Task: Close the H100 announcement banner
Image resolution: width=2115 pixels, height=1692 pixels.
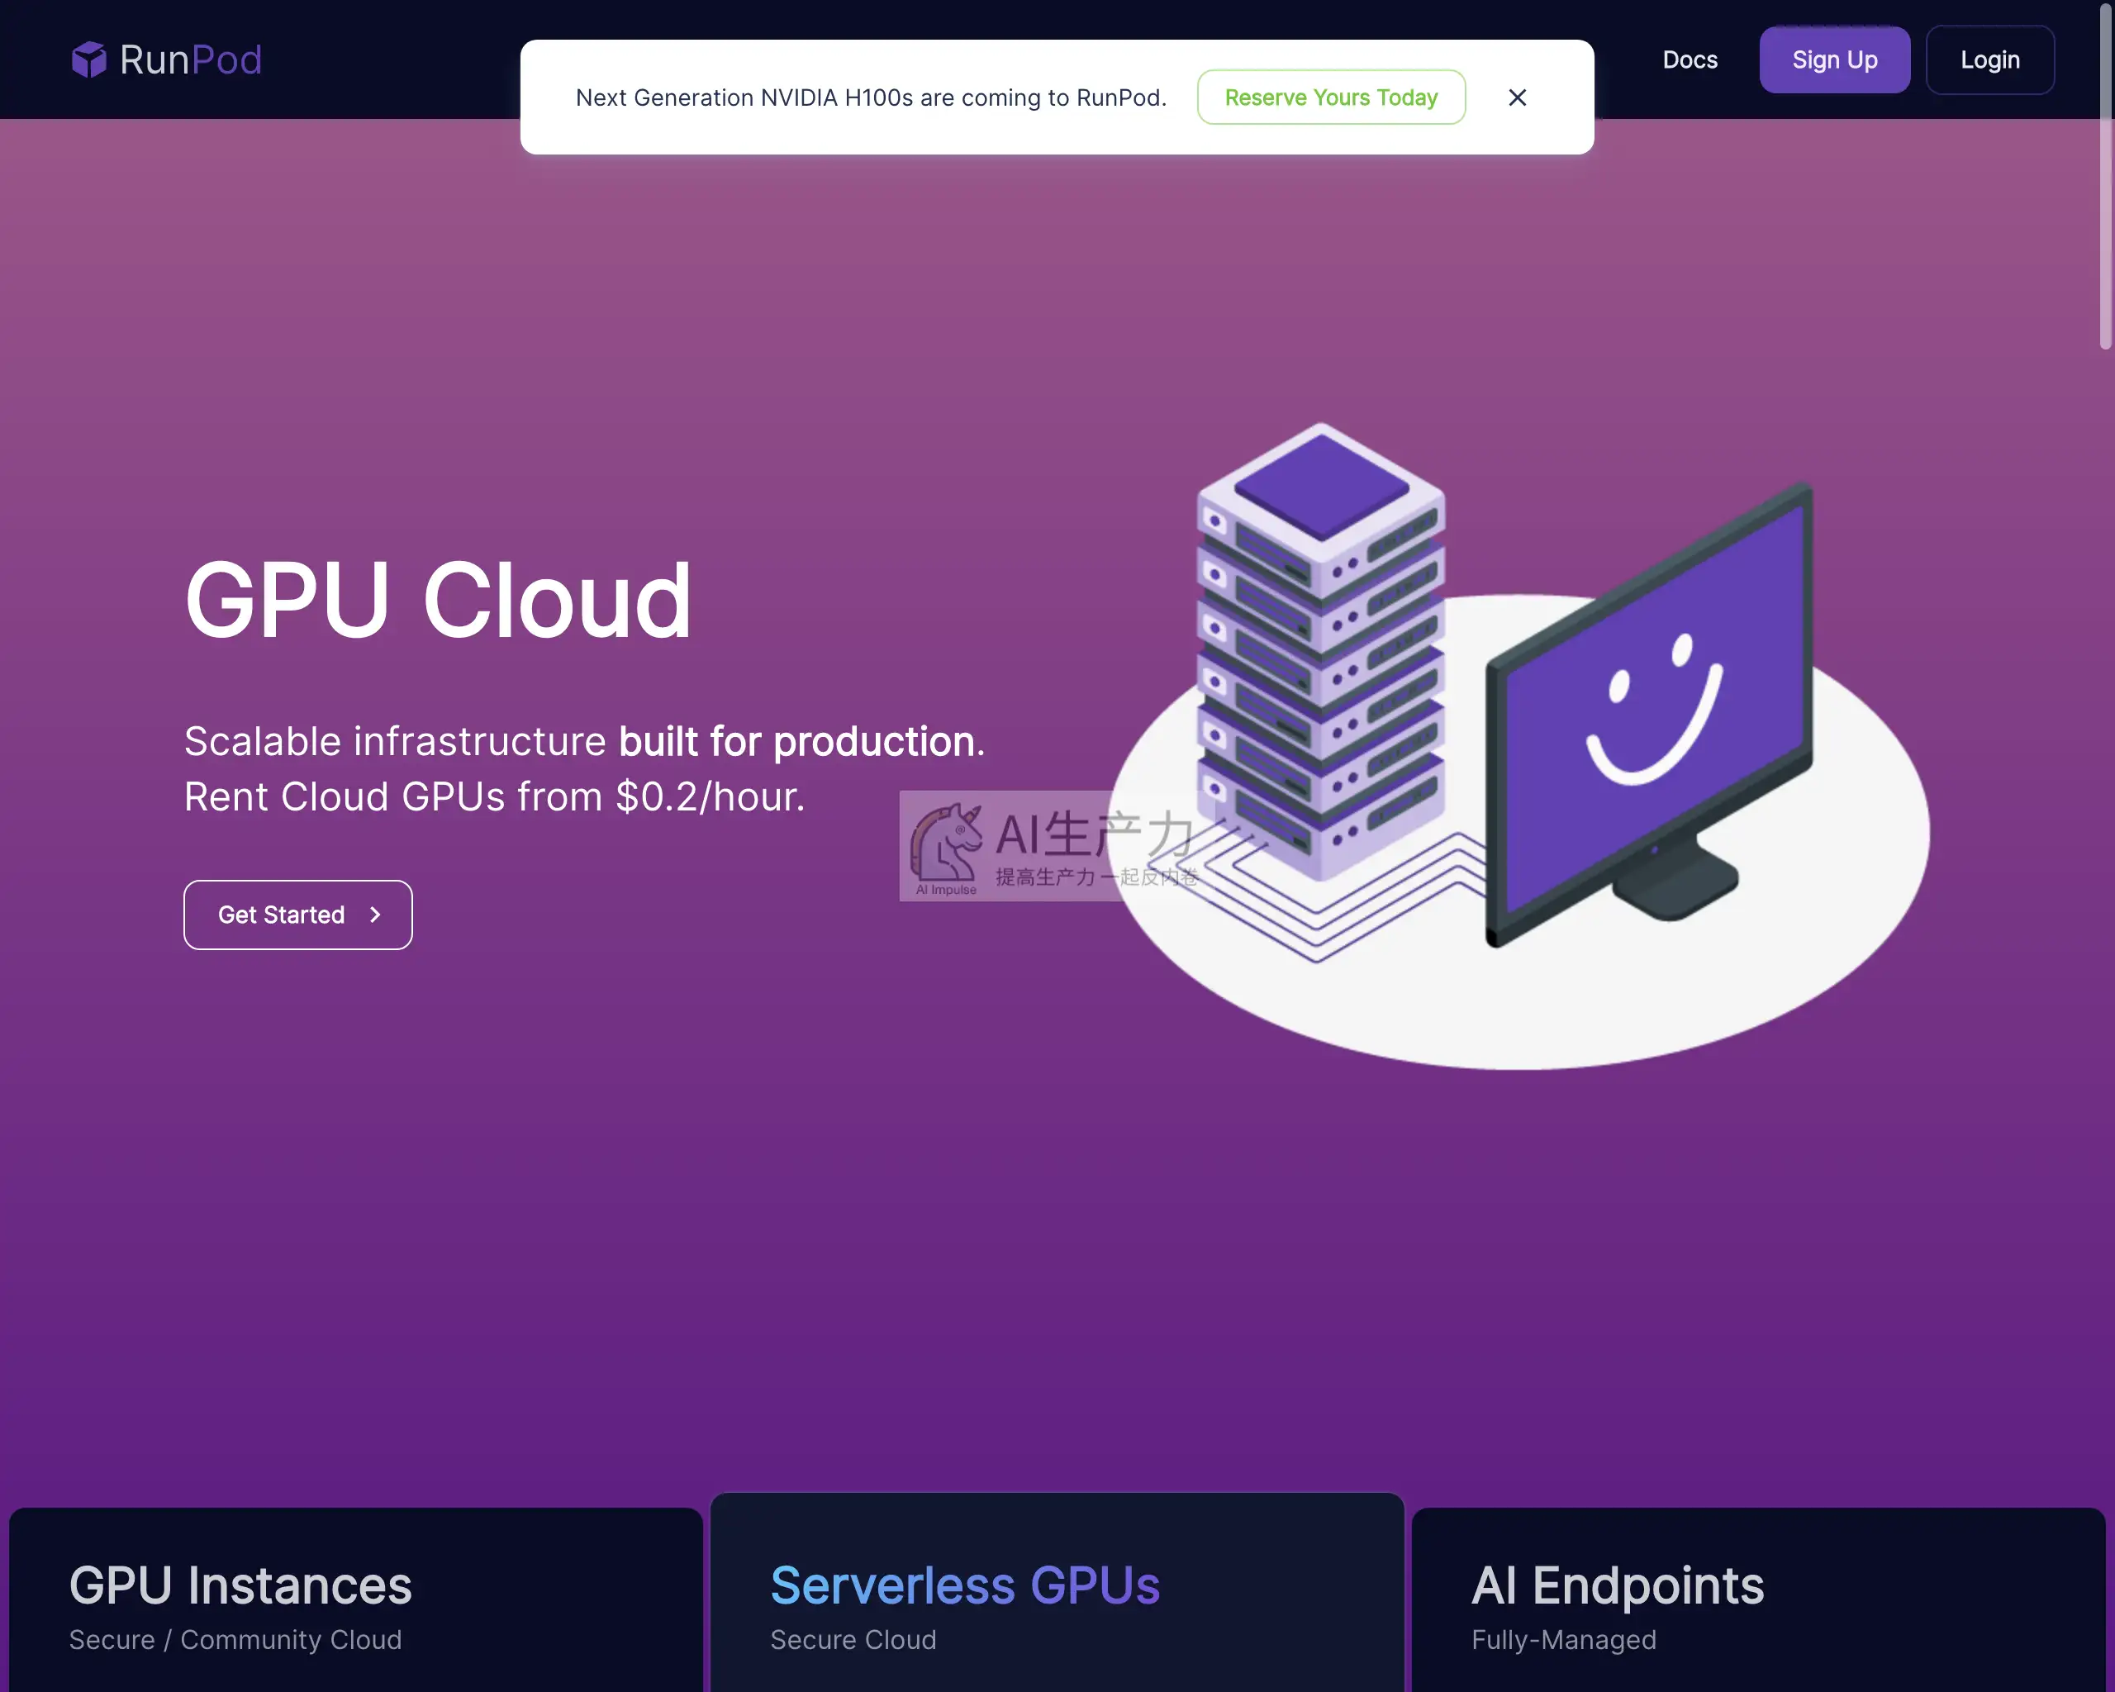Action: point(1517,97)
